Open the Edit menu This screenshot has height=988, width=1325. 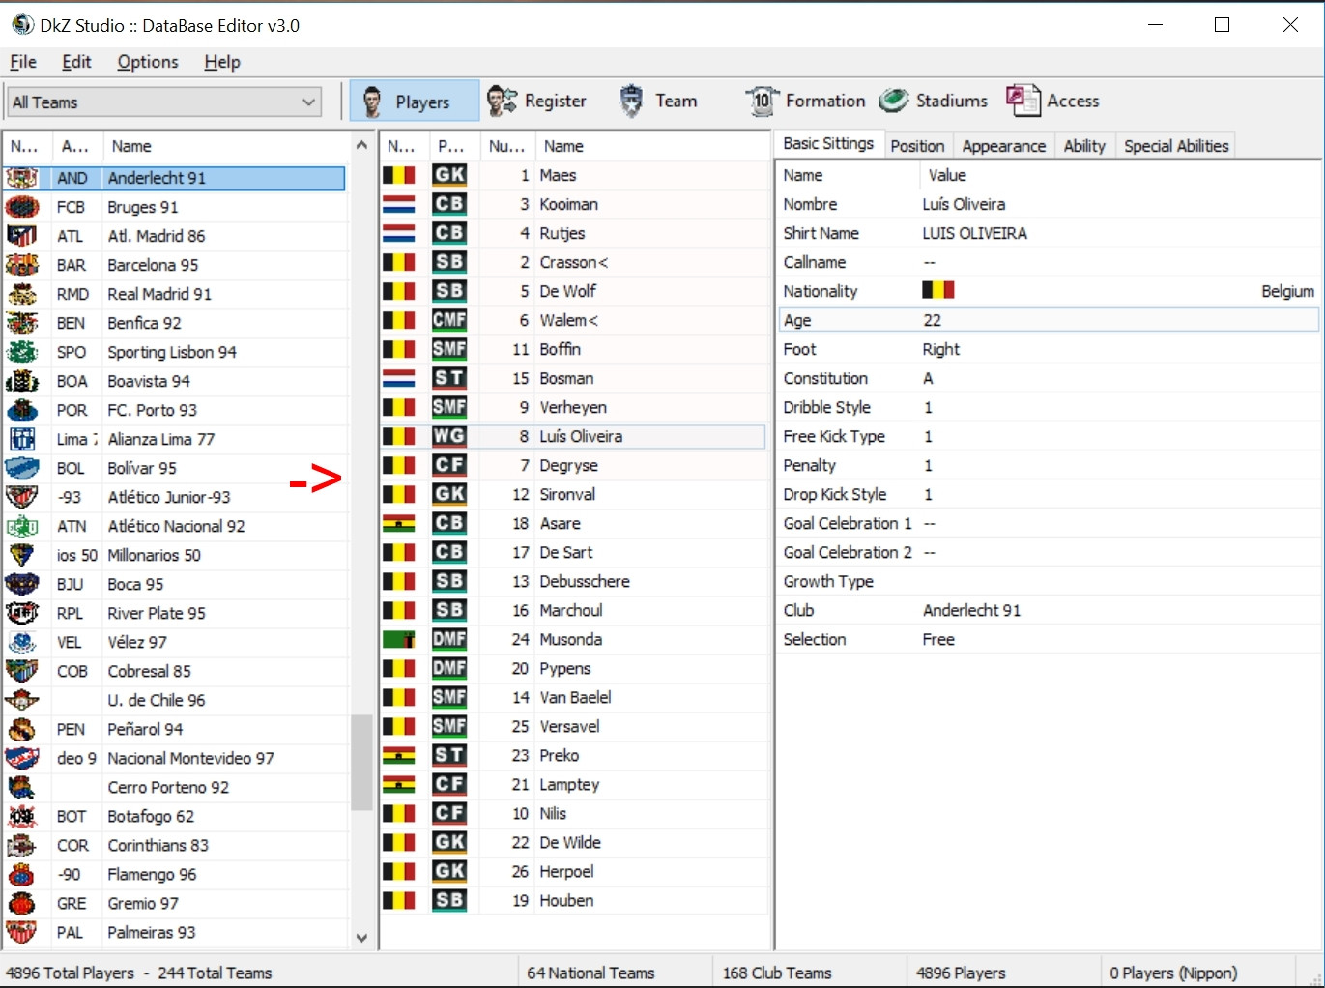[76, 62]
